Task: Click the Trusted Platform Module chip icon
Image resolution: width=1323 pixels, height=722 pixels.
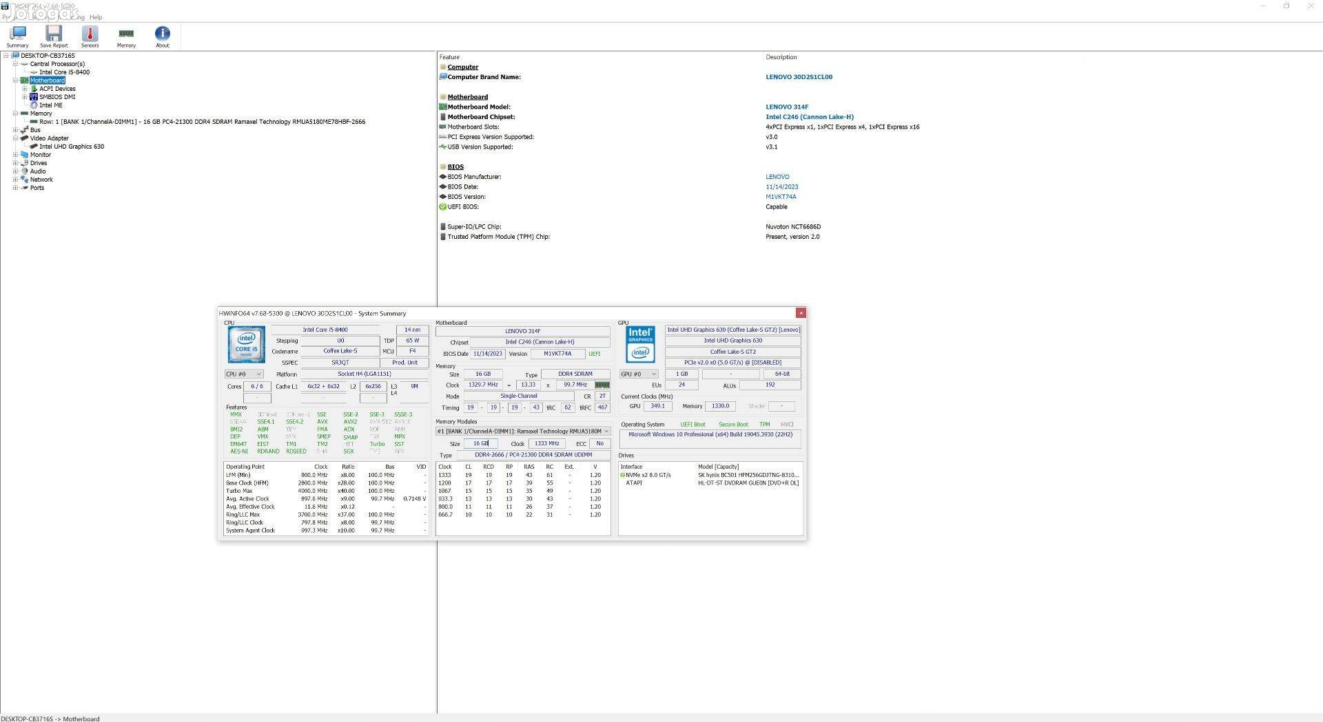Action: [x=443, y=237]
